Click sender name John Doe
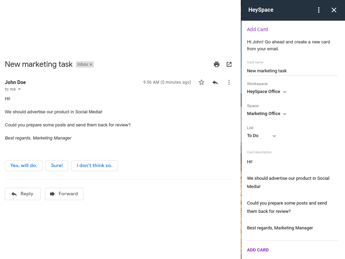This screenshot has height=259, width=345. pyautogui.click(x=16, y=82)
